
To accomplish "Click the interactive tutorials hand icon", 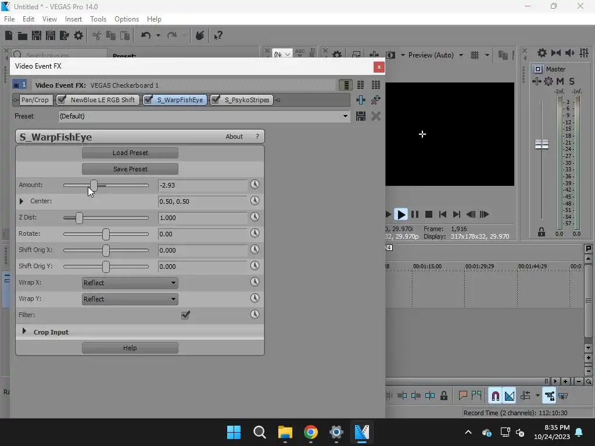I will point(200,35).
